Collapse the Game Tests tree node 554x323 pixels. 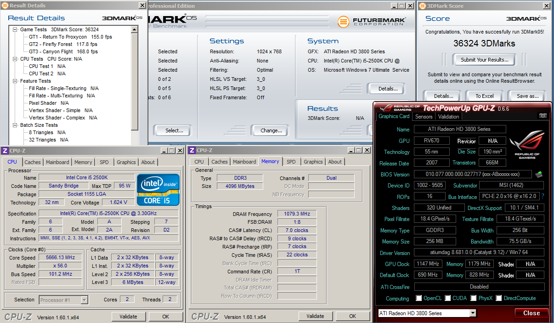pos(15,29)
